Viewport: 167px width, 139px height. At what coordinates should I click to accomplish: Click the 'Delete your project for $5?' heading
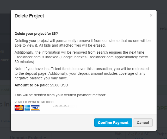[36, 34]
